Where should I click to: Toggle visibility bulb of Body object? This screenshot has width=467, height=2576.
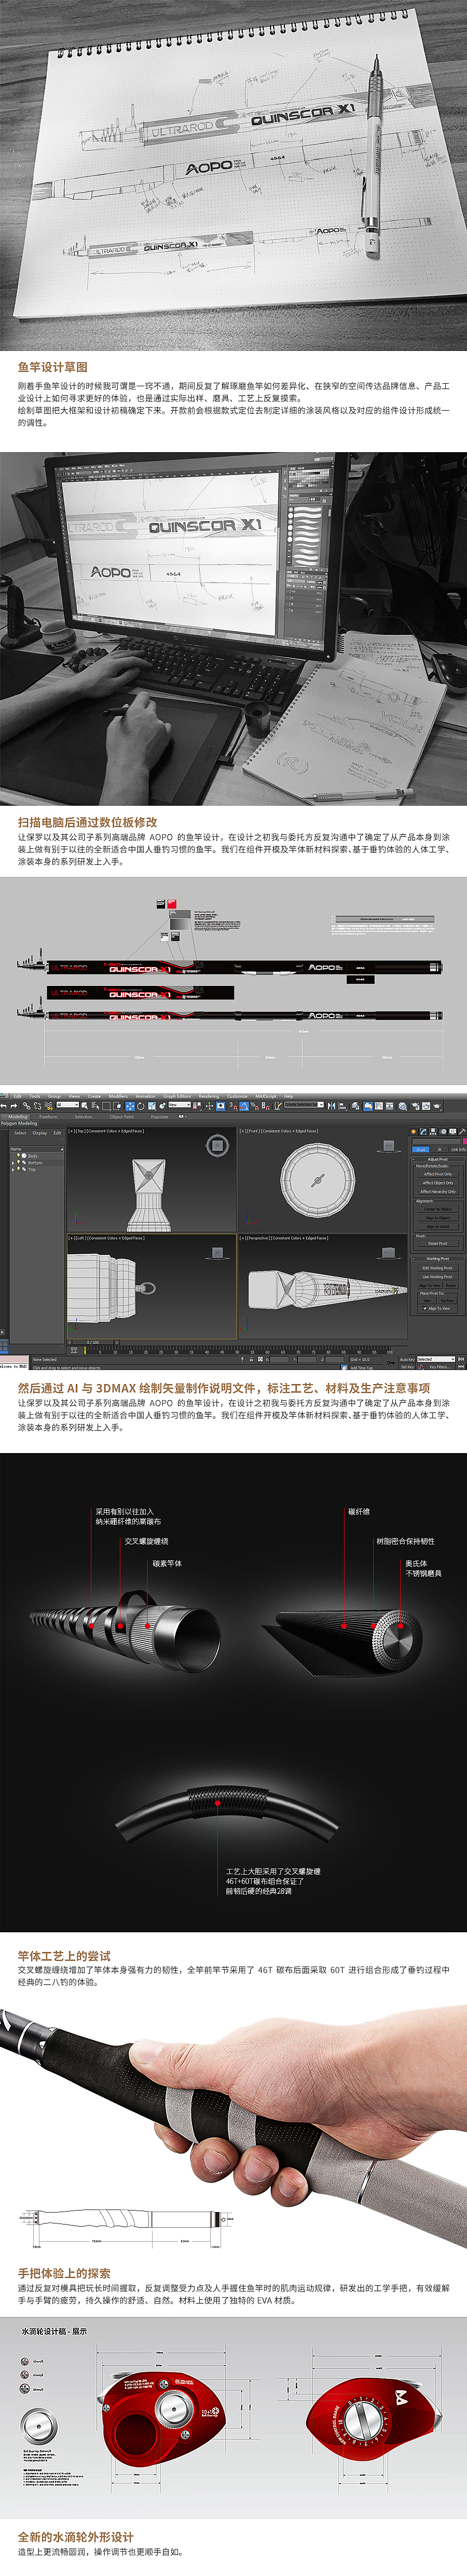coord(19,1156)
